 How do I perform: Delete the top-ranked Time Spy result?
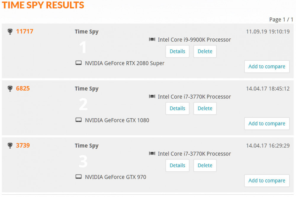(205, 51)
